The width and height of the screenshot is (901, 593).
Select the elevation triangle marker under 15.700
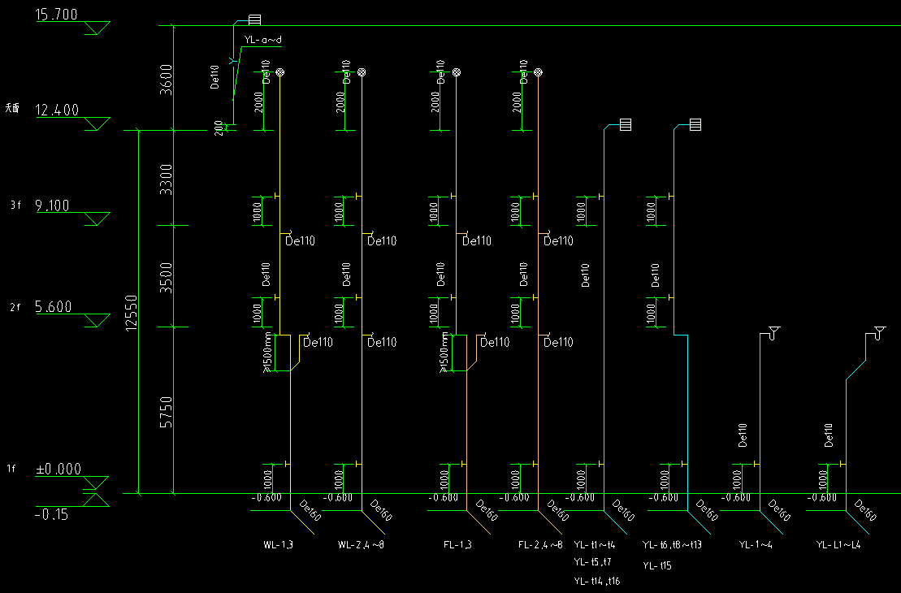[100, 29]
